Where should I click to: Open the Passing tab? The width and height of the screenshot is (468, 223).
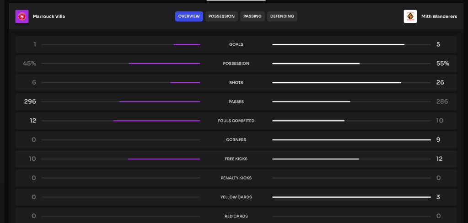[x=253, y=16]
